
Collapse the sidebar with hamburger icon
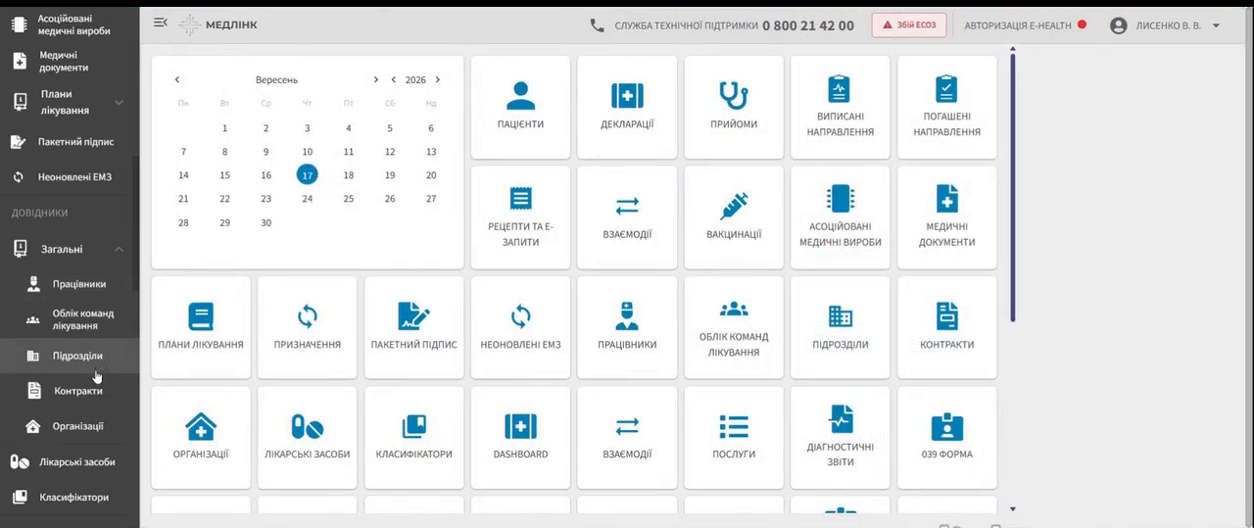click(x=161, y=24)
